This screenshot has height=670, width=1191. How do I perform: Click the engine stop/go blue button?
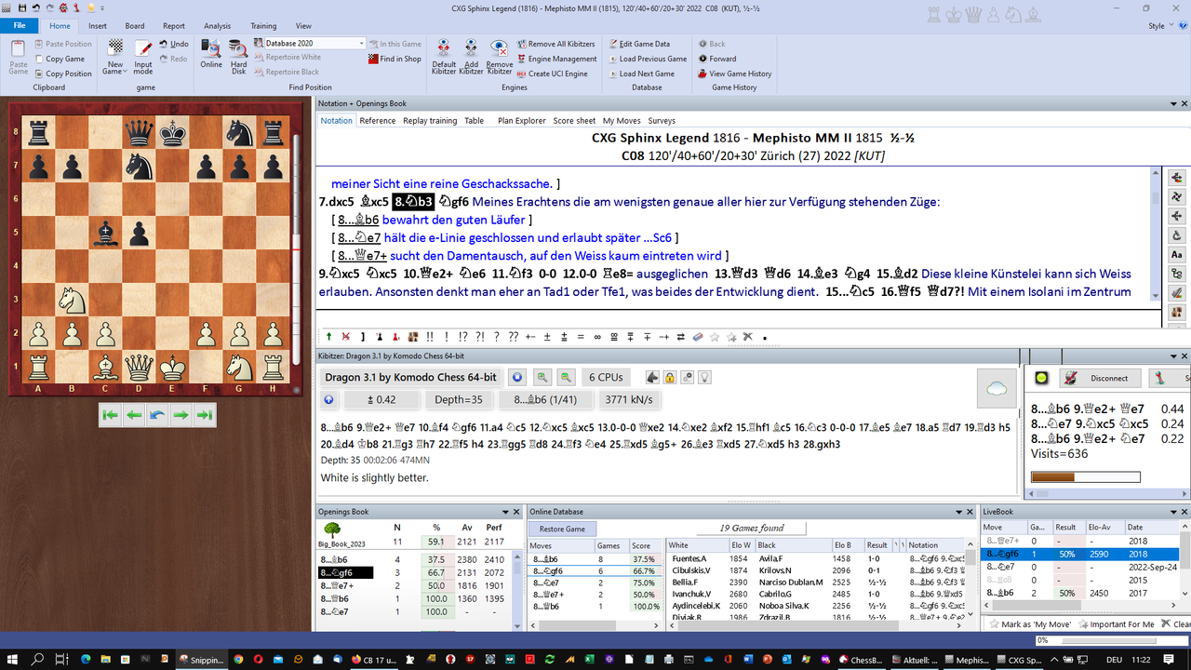click(x=517, y=377)
